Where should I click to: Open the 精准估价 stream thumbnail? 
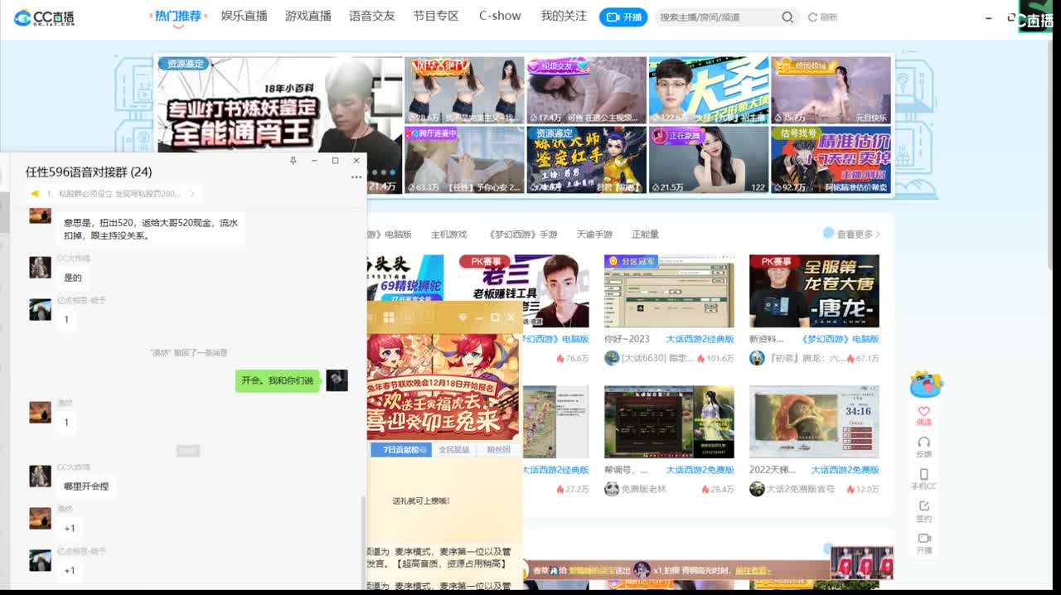coord(831,159)
